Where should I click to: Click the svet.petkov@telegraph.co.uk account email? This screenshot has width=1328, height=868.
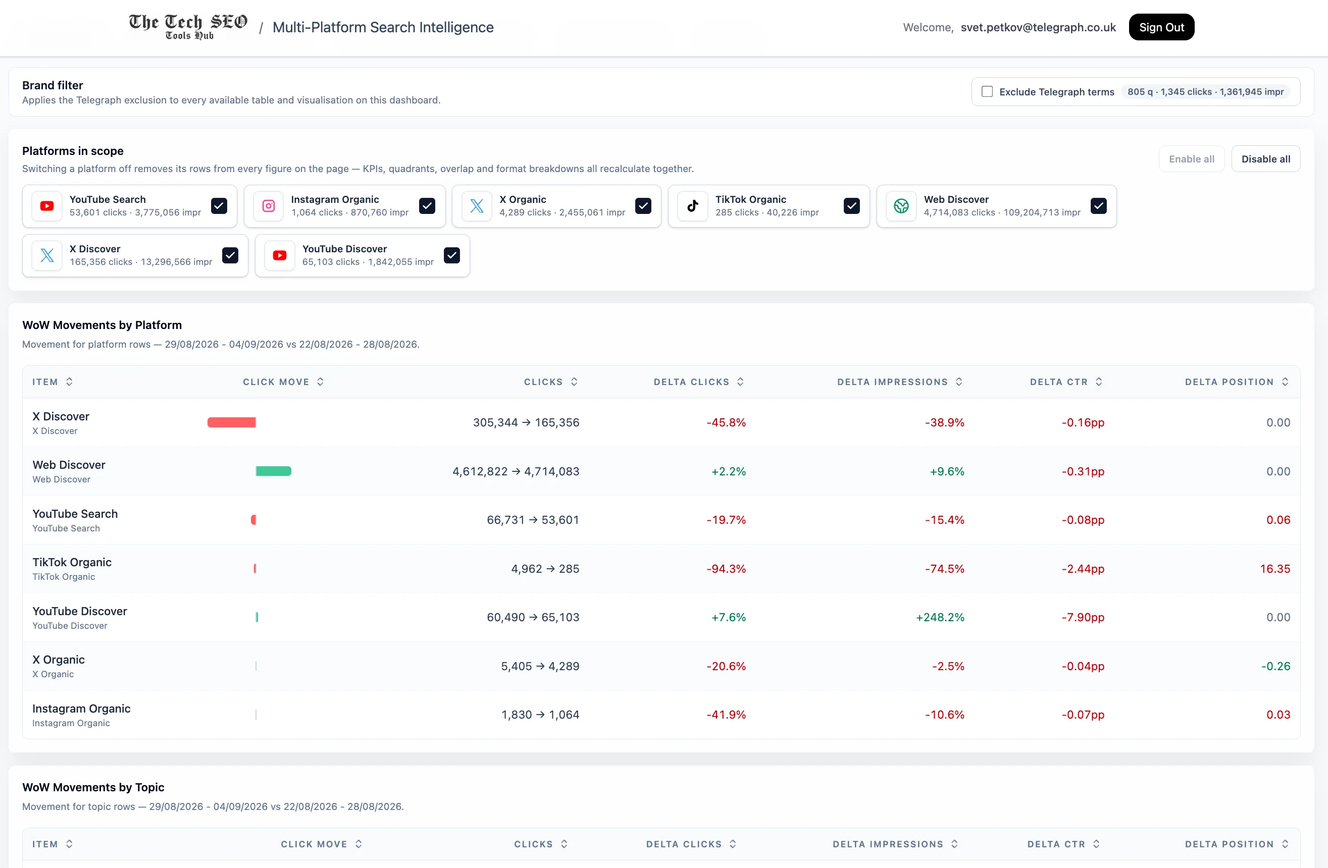coord(1038,27)
